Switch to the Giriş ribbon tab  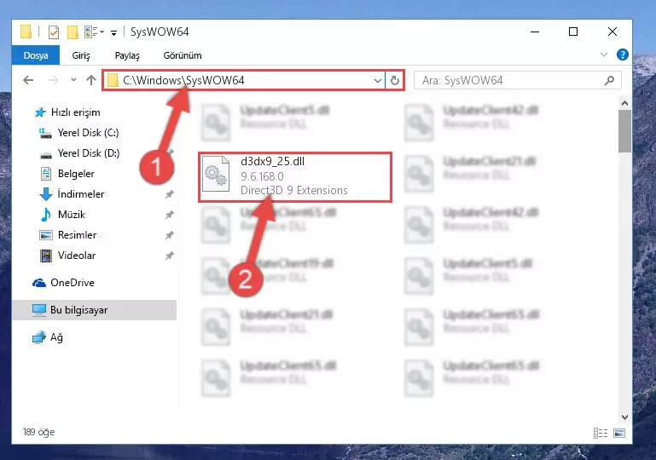(x=81, y=55)
